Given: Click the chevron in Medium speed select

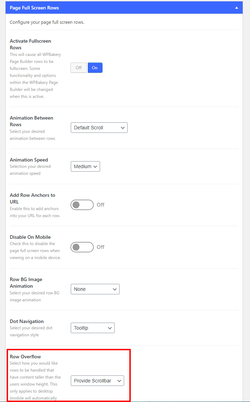Looking at the screenshot, I should tap(95, 167).
